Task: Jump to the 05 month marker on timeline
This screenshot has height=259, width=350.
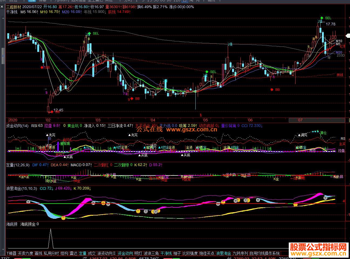Action: [x=206, y=120]
